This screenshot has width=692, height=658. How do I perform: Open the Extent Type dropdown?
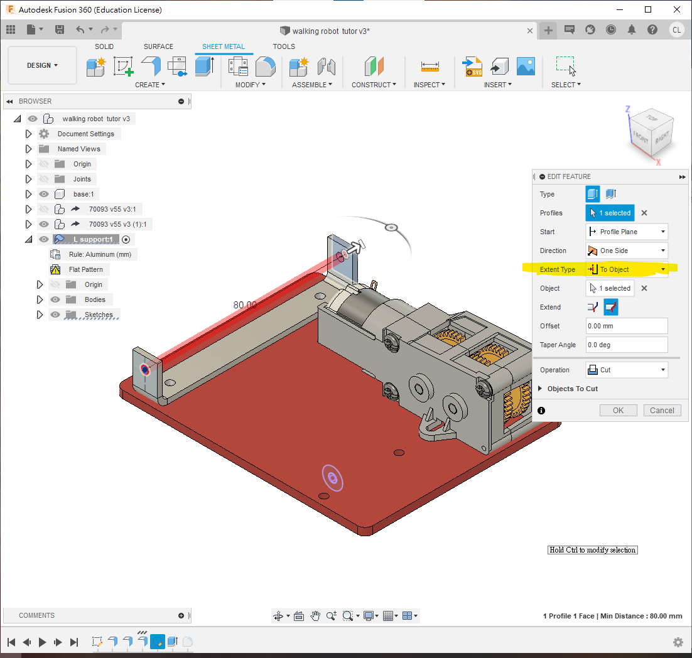pos(626,269)
